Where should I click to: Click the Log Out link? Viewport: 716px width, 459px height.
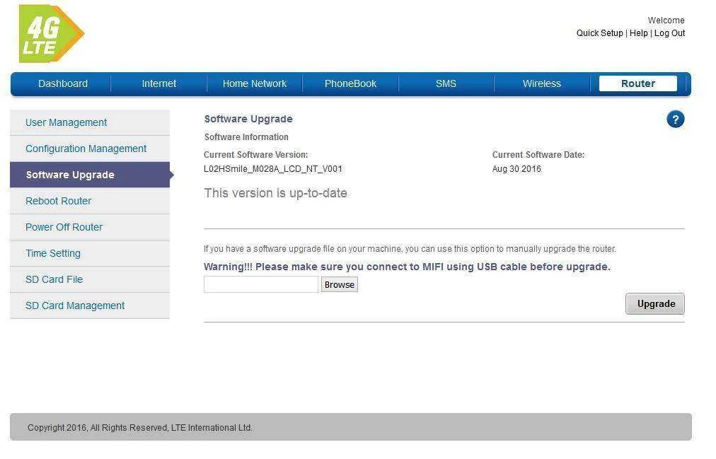point(669,33)
